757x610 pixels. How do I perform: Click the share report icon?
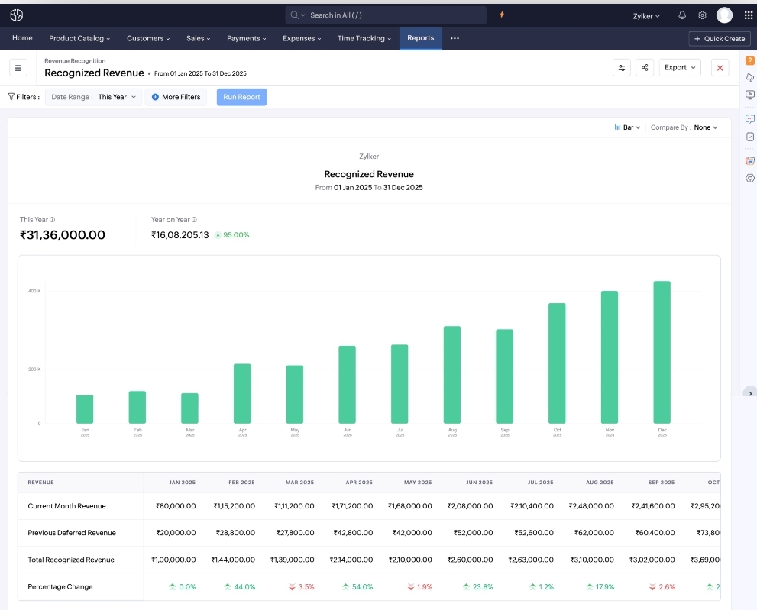tap(644, 67)
